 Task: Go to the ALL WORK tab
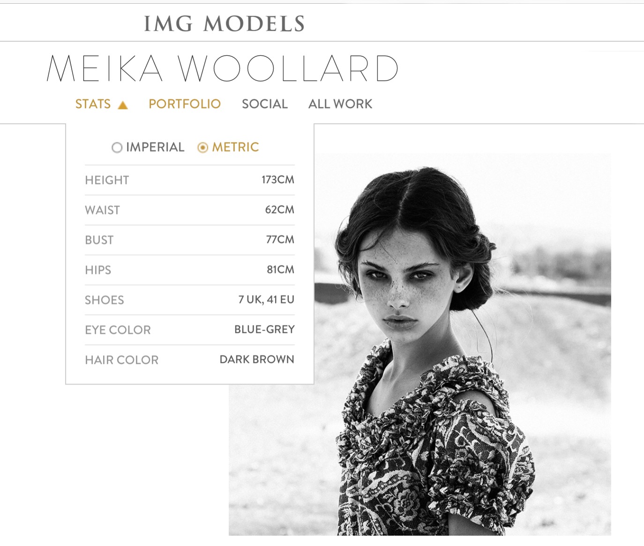pyautogui.click(x=340, y=104)
